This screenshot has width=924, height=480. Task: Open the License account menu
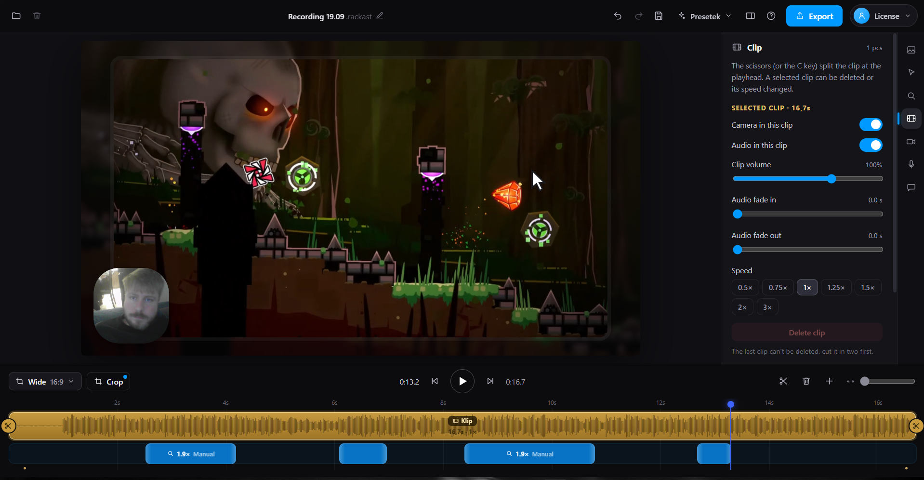click(884, 16)
